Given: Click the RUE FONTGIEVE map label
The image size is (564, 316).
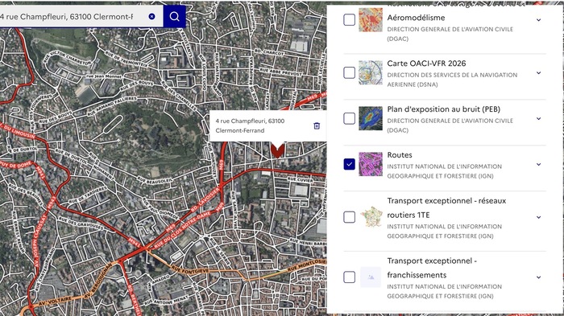Looking at the screenshot, I should coord(189,270).
